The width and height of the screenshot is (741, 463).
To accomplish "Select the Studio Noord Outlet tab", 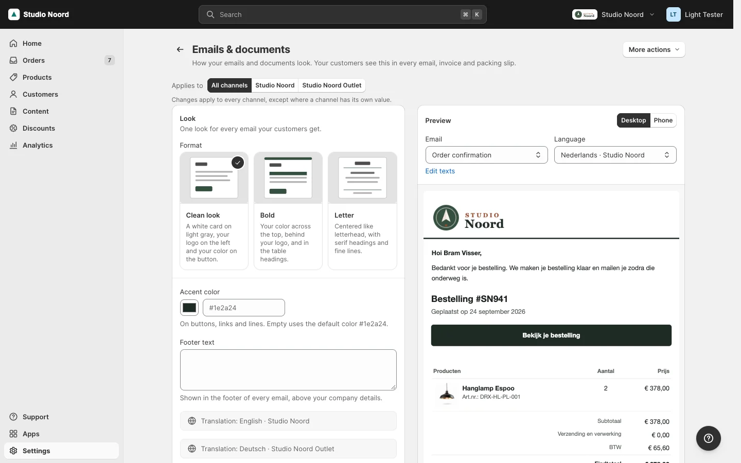I will click(332, 85).
